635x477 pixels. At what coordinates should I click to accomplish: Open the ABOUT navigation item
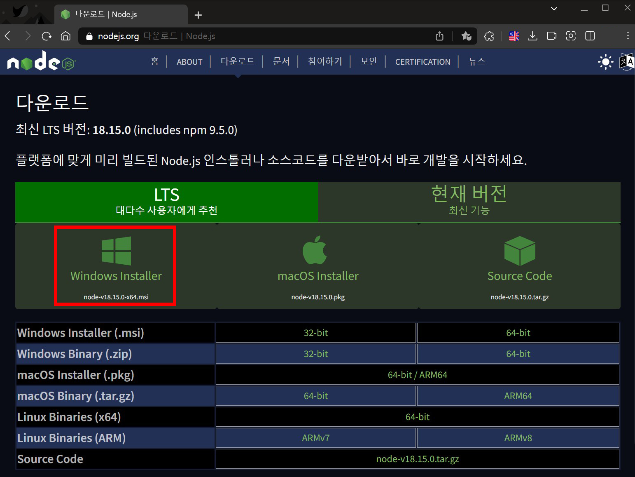point(189,62)
